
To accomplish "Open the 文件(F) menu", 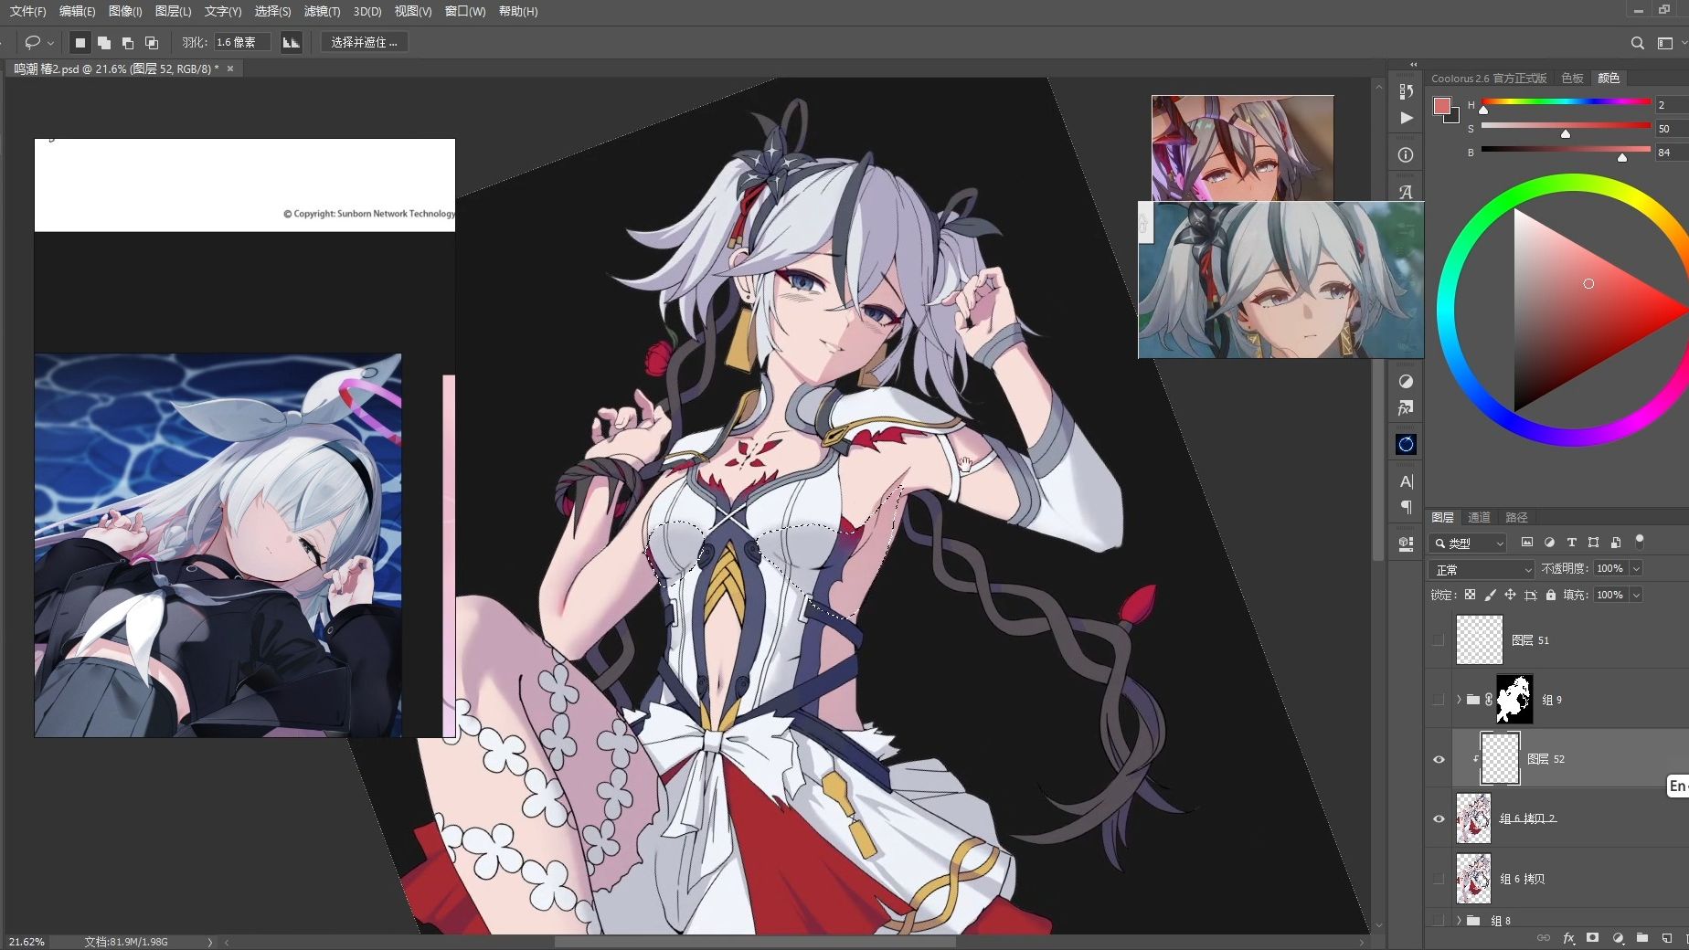I will pyautogui.click(x=27, y=11).
